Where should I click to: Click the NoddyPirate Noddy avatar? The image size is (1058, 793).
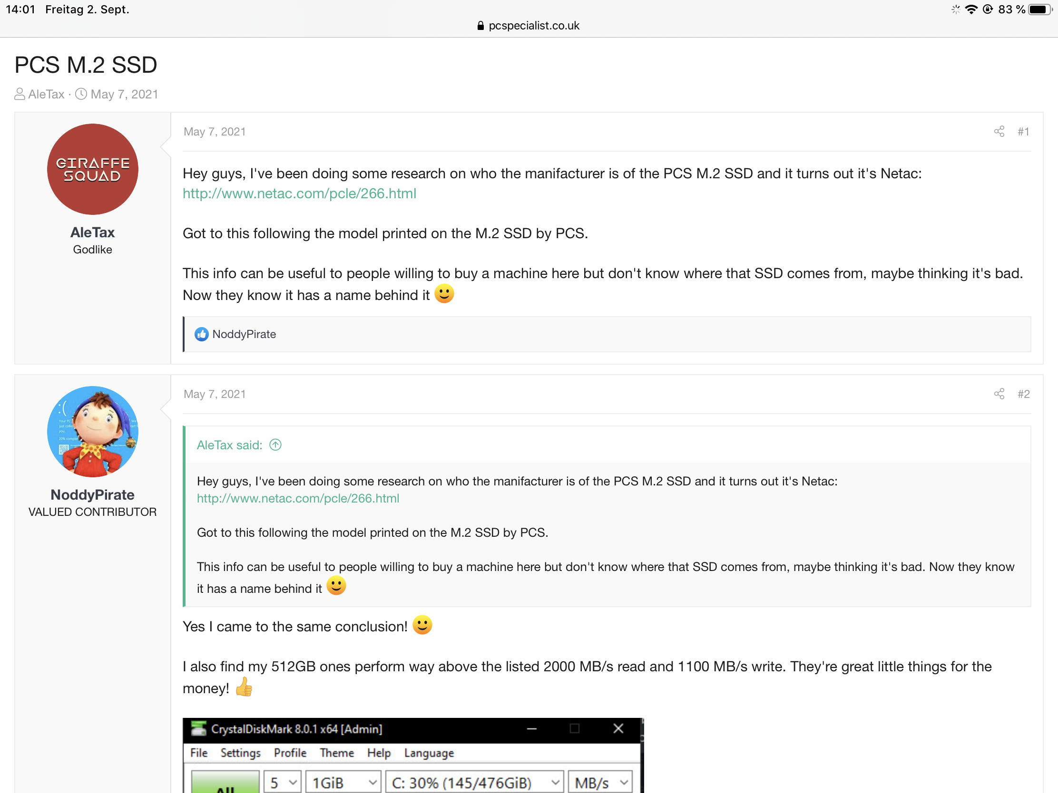92,432
